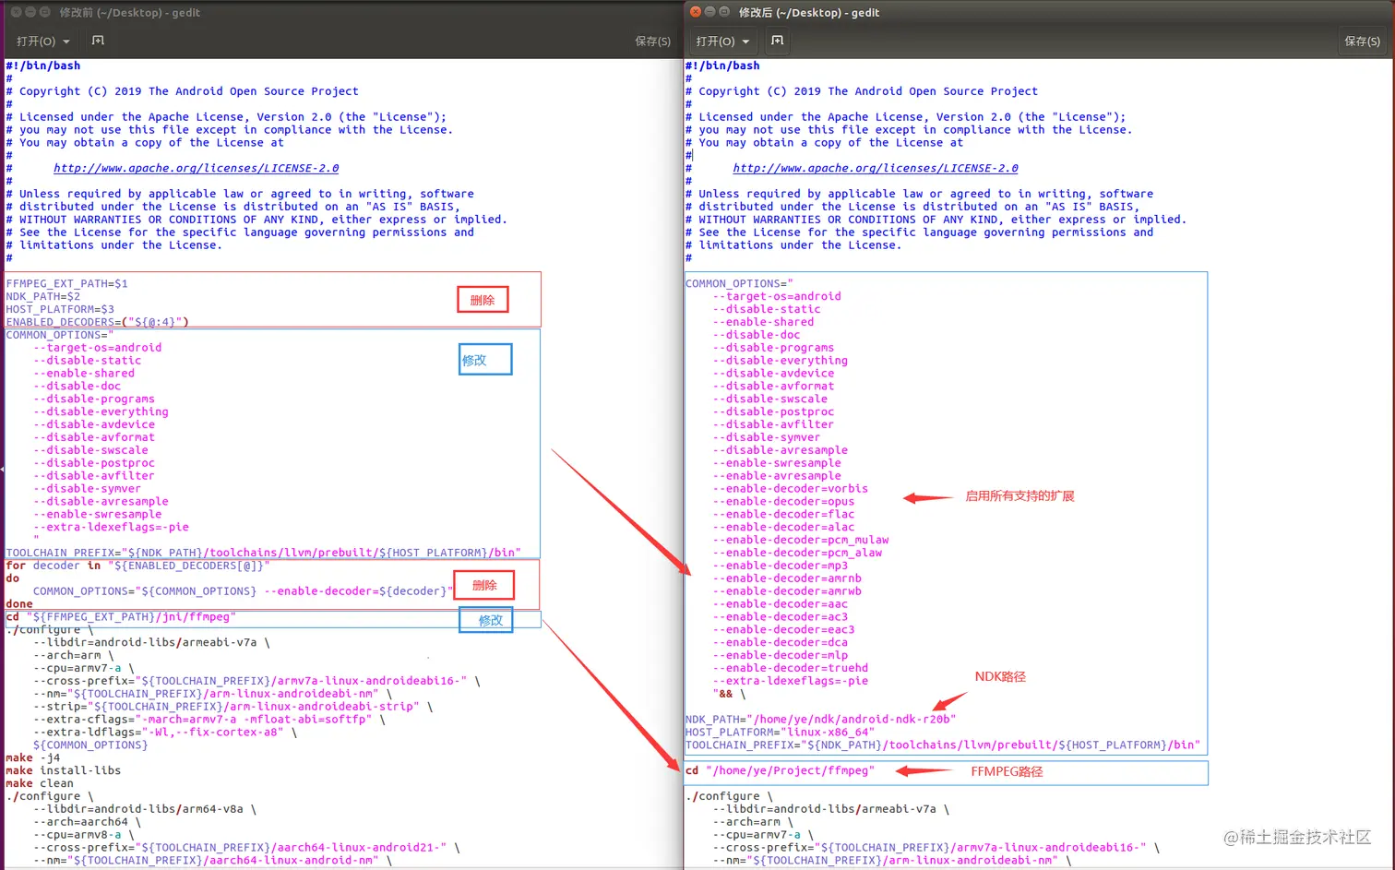
Task: Click line --enable-decoder=alac
Action: click(x=783, y=528)
